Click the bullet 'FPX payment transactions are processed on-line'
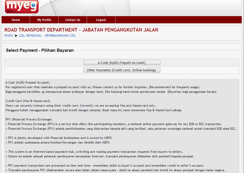The image size is (244, 173). point(105,166)
